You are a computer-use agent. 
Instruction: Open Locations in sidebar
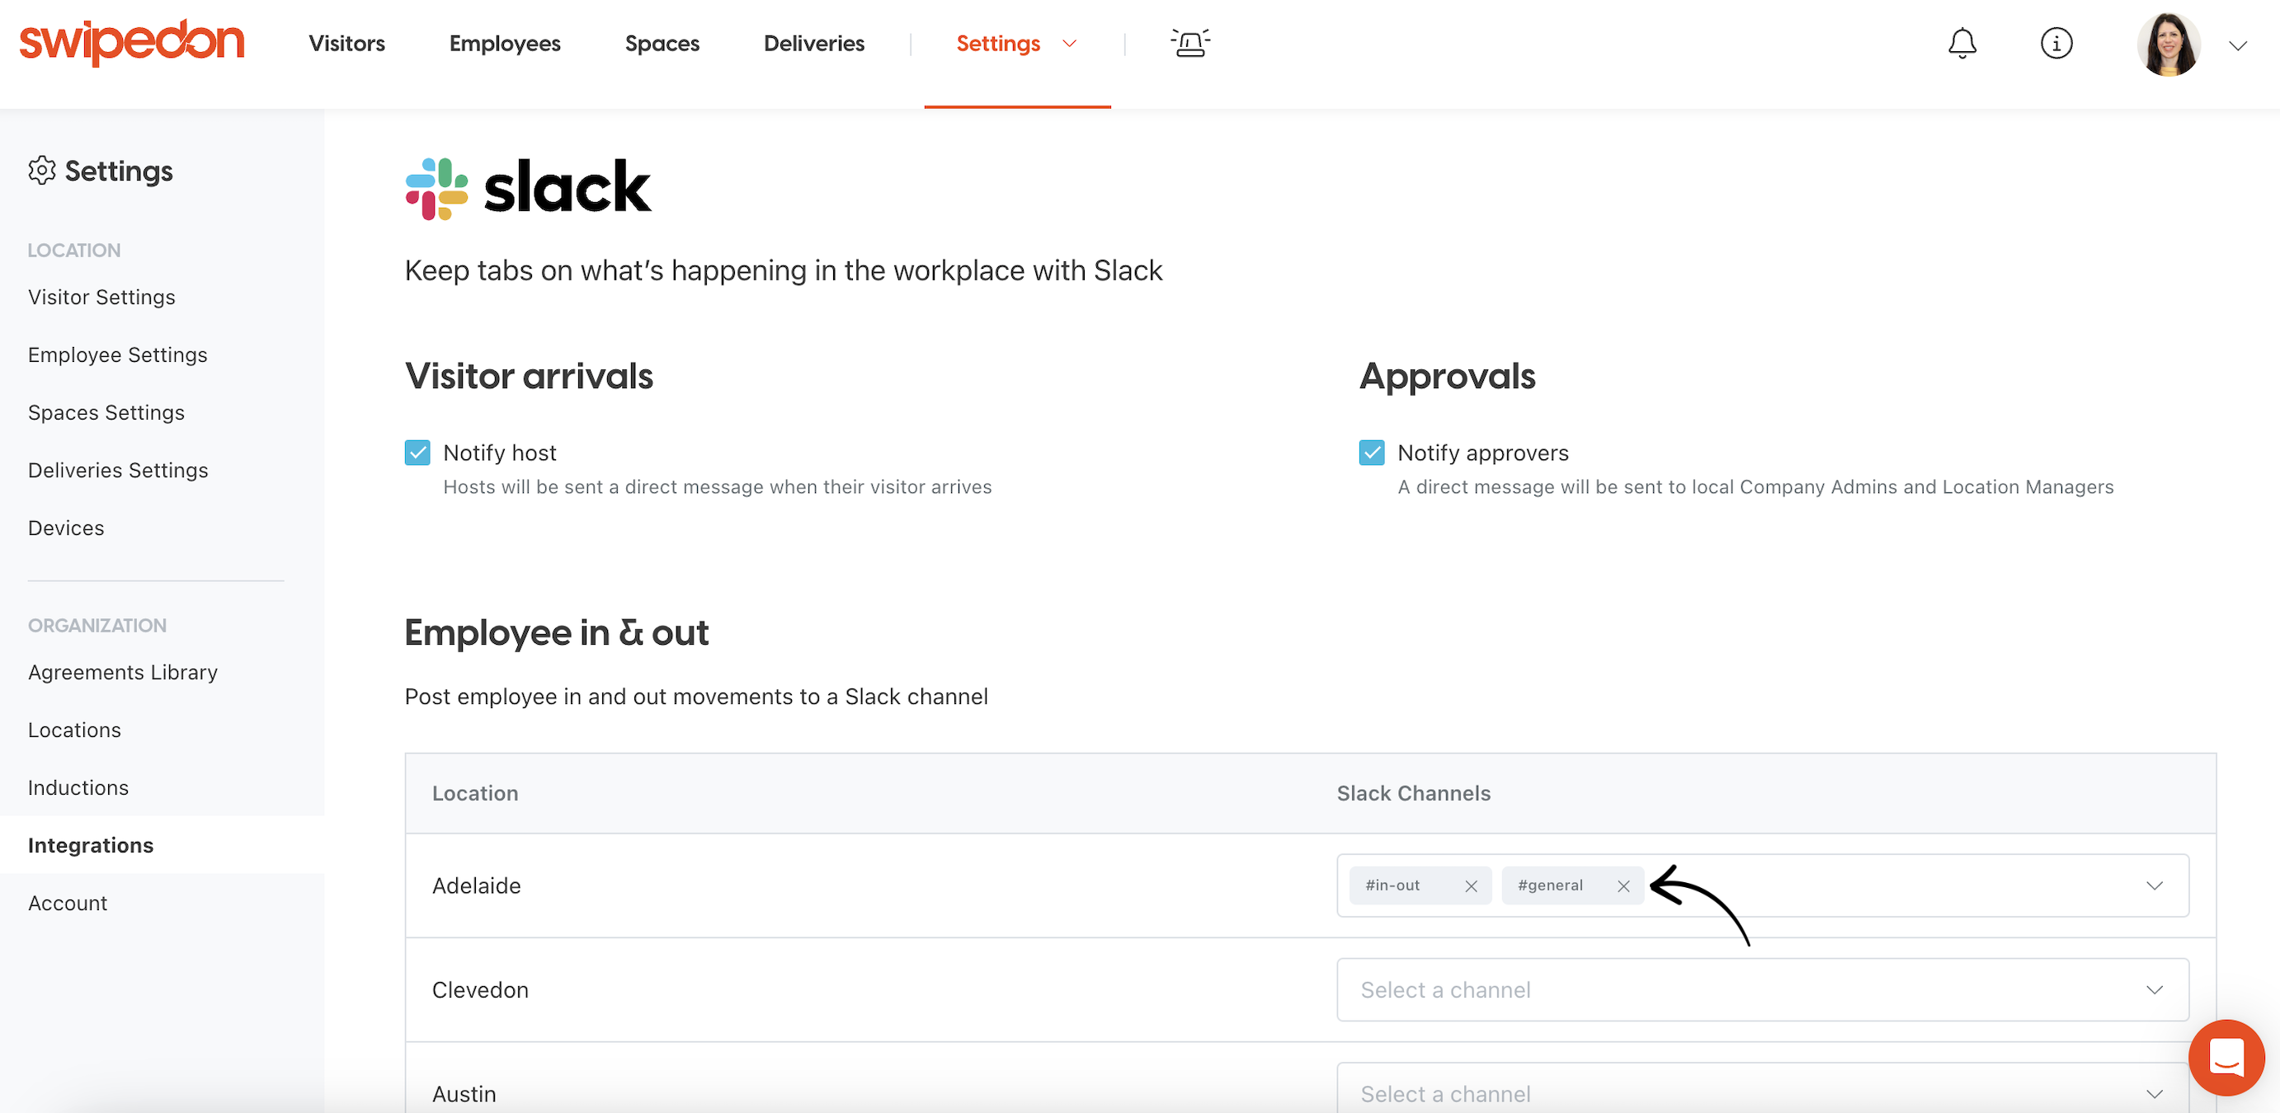click(74, 730)
